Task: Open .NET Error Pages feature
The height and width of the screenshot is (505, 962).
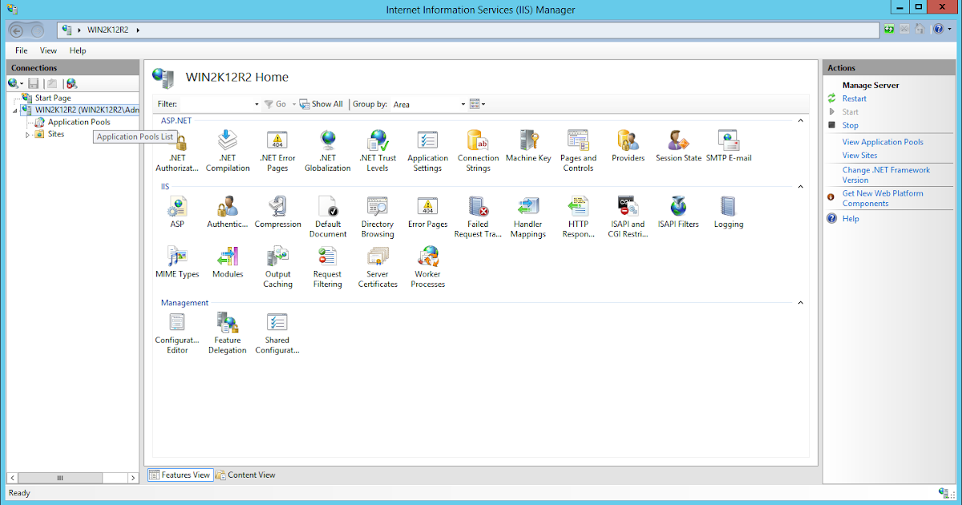Action: point(277,150)
